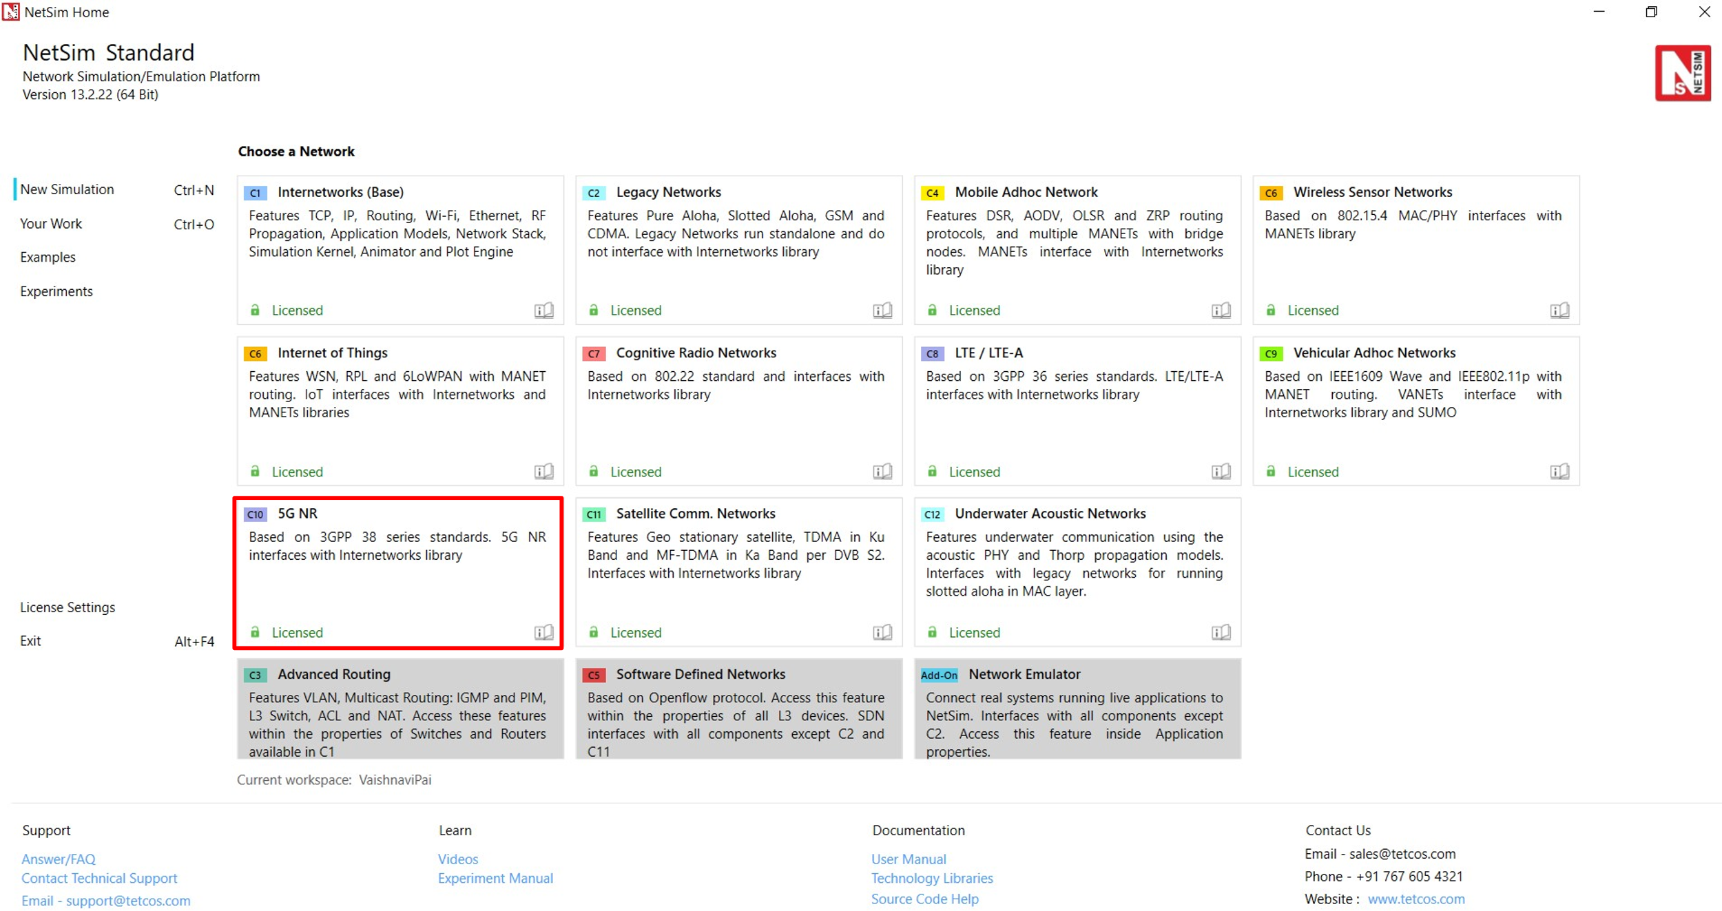This screenshot has width=1722, height=911.
Task: Select the Internetworks (Base) network title
Action: tap(341, 192)
